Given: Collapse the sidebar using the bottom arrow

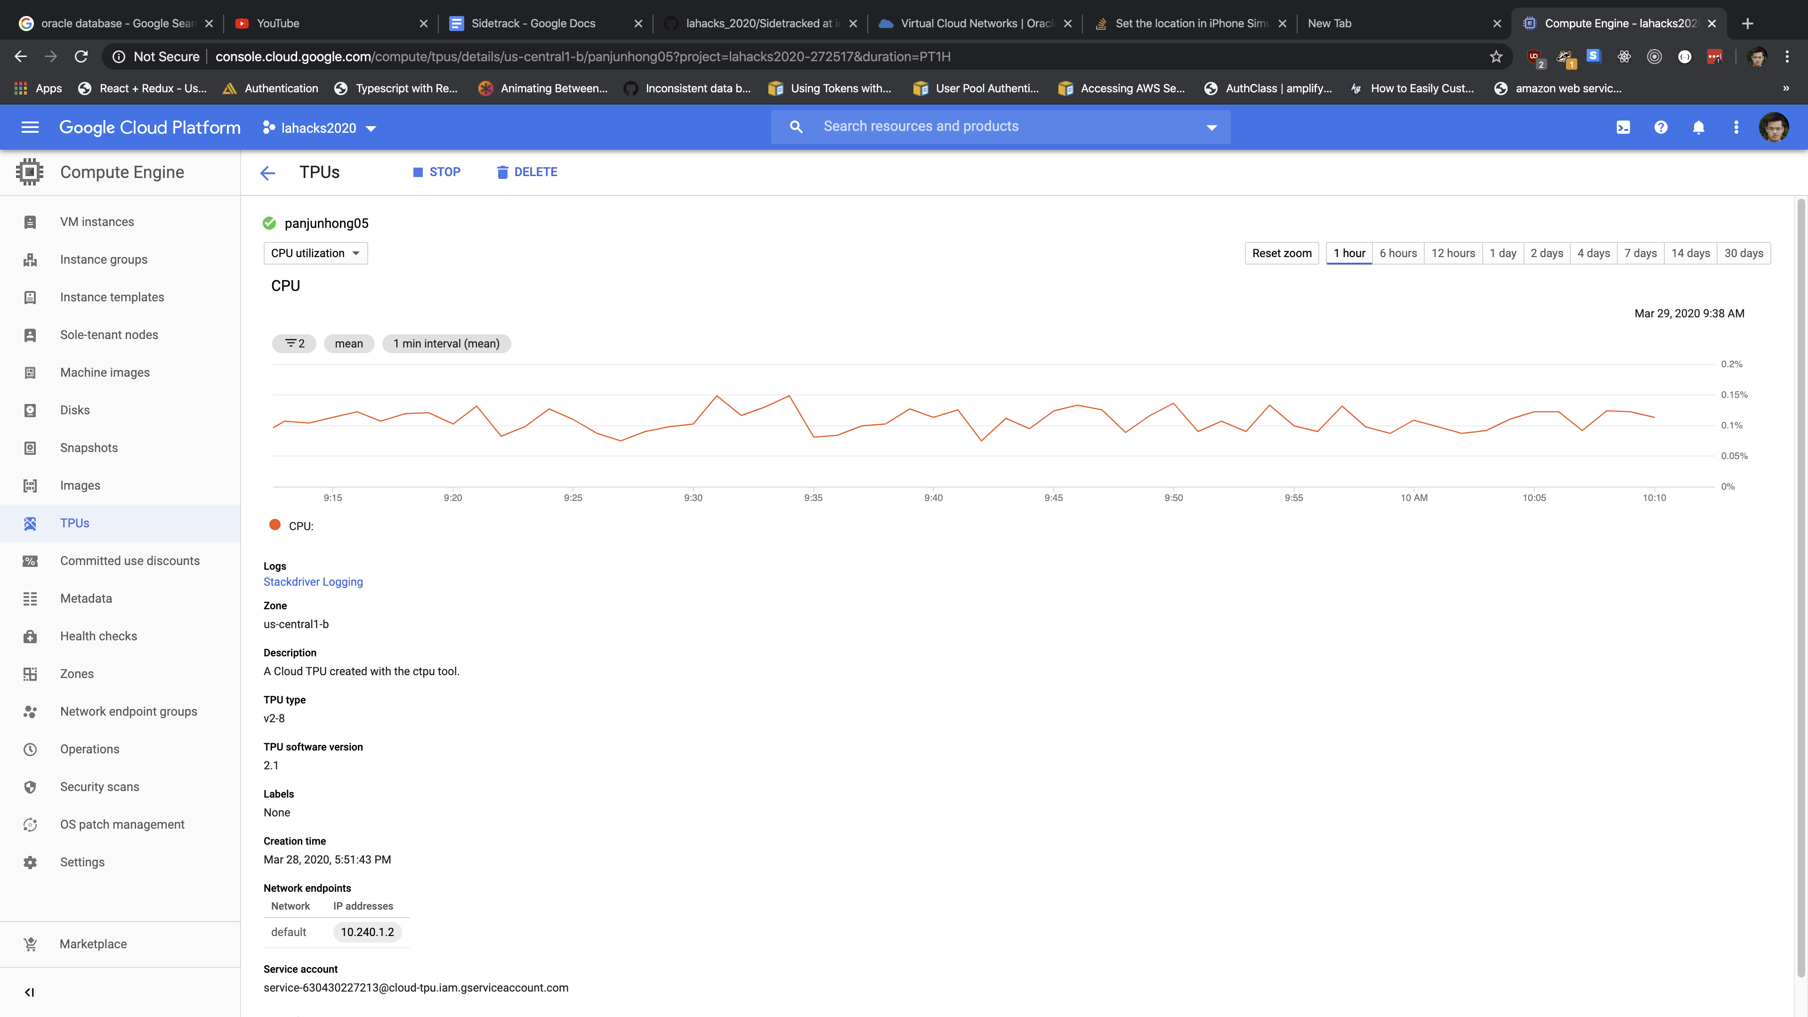Looking at the screenshot, I should (30, 992).
